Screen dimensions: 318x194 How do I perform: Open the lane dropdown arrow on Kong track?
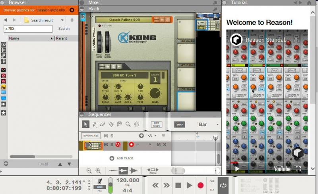(x=150, y=145)
